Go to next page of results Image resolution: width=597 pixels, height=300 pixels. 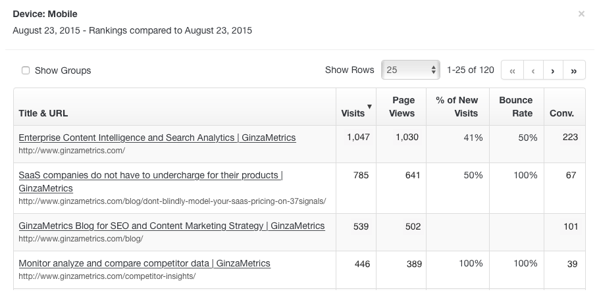pos(553,70)
